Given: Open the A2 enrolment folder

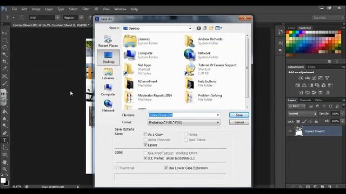Looking at the screenshot, I should point(141,83).
